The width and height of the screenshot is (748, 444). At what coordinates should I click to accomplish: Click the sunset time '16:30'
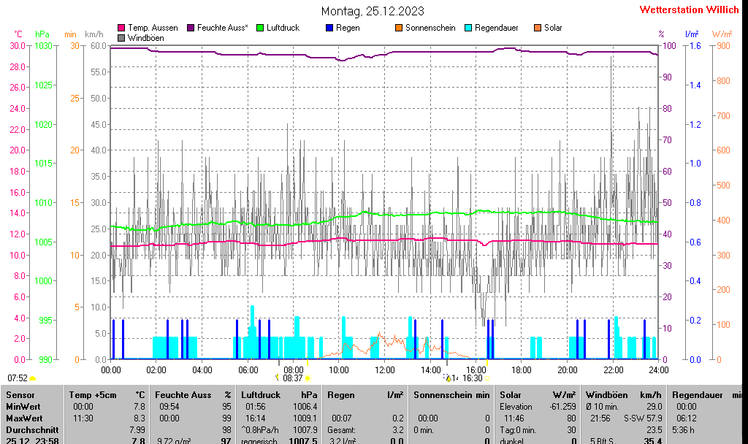point(473,378)
